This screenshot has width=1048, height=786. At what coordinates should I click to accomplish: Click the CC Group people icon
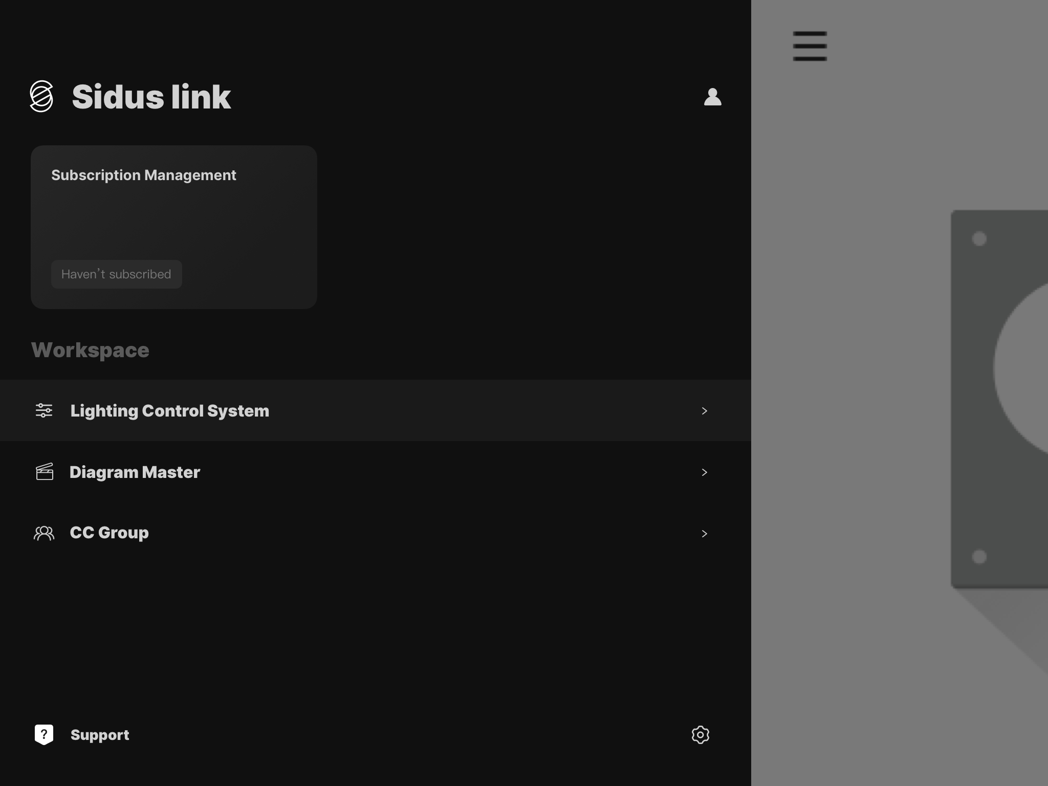coord(45,533)
